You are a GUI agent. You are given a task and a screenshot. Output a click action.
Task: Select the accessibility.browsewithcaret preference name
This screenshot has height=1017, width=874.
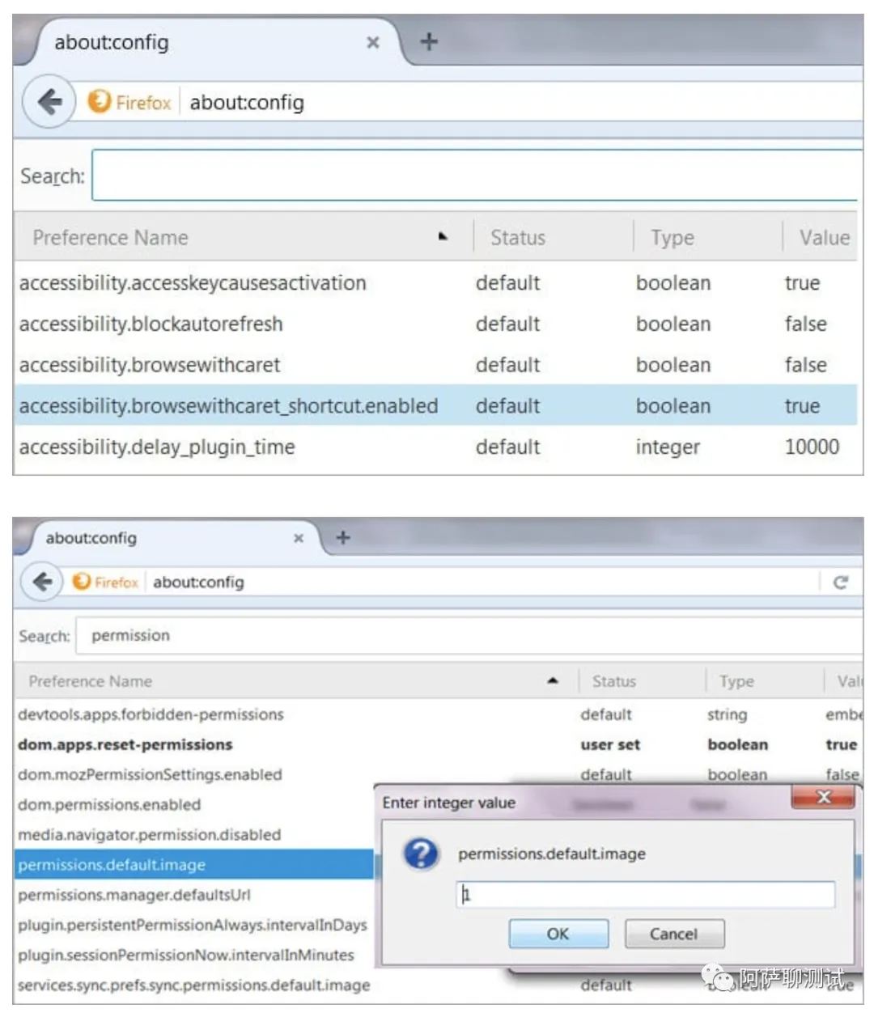coord(150,366)
